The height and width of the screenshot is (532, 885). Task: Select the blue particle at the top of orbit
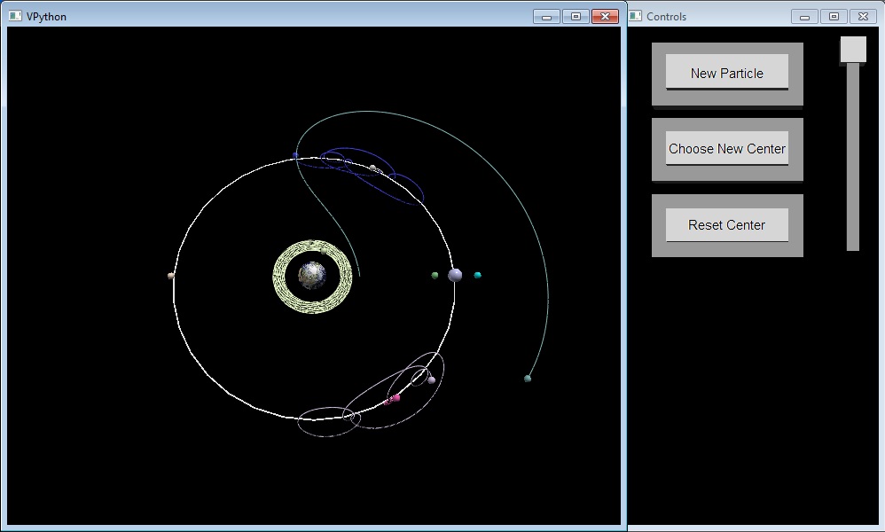tap(295, 155)
